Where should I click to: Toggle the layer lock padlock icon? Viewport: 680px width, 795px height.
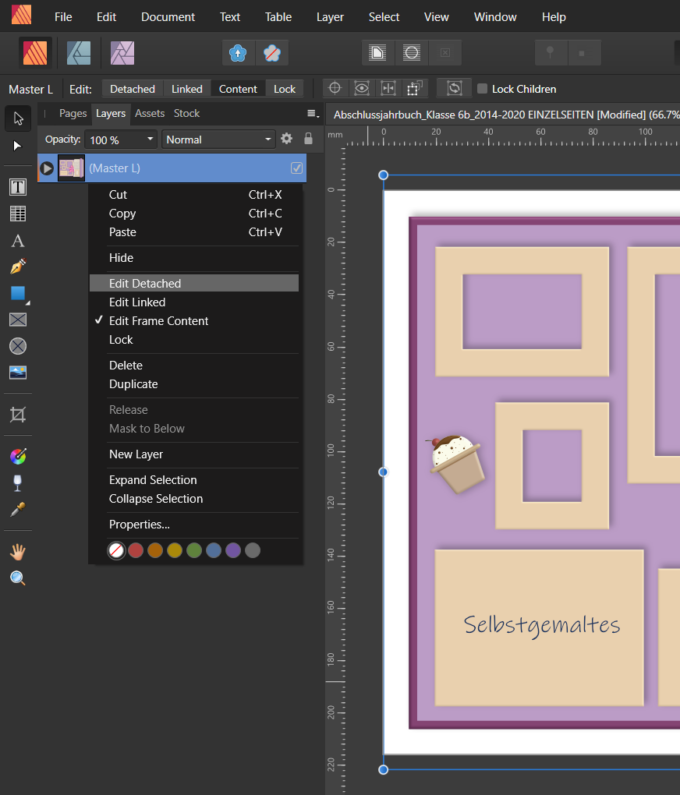click(x=308, y=139)
